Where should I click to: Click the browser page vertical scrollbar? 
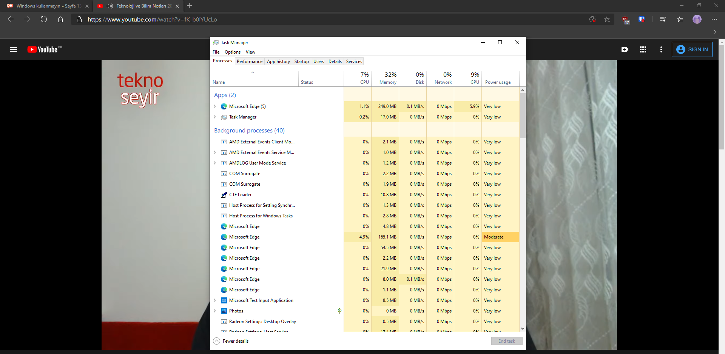click(x=722, y=98)
